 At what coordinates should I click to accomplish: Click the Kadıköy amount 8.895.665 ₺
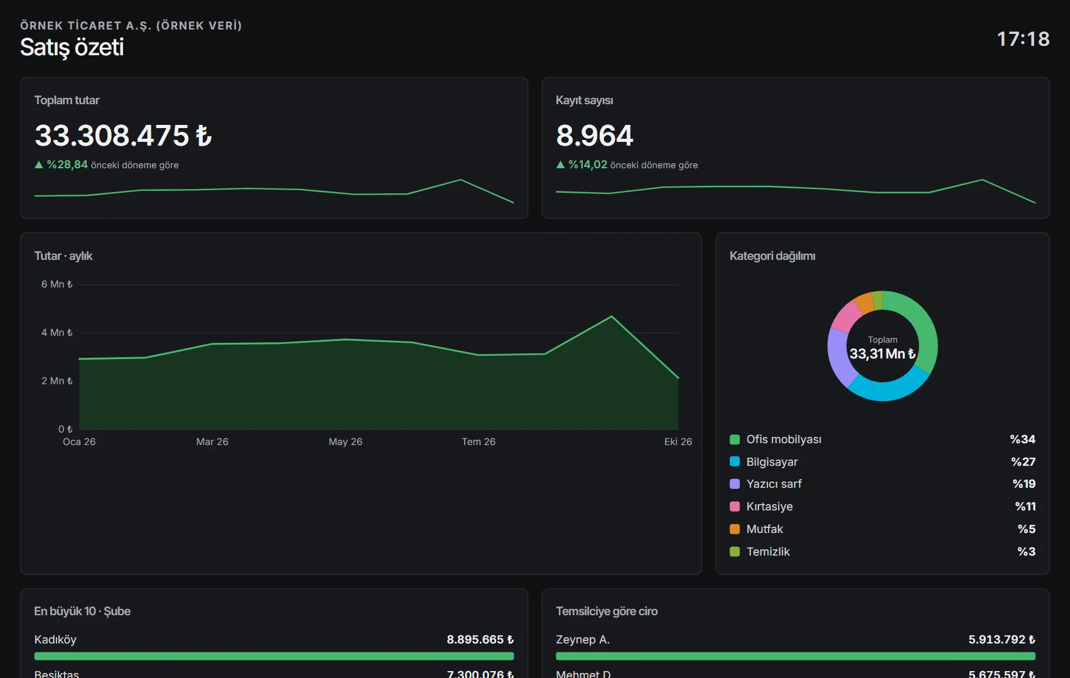480,640
